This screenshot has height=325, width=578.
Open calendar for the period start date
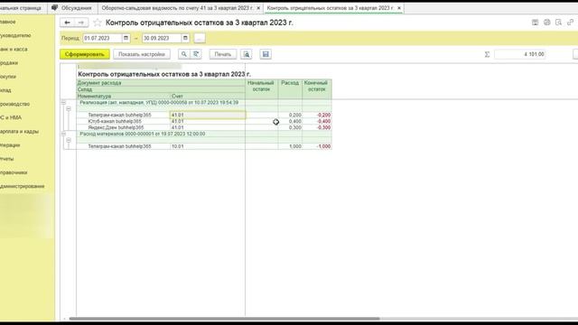tap(126, 38)
